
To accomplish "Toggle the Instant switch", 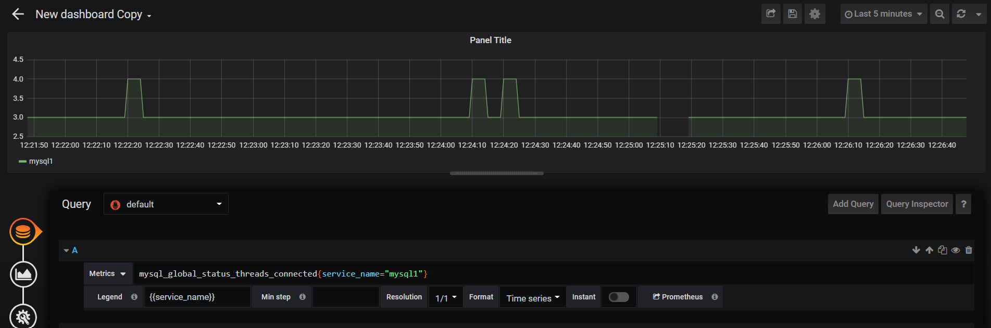I will pos(619,297).
